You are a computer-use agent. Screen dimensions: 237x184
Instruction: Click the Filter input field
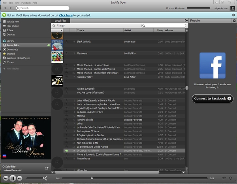pos(97,26)
